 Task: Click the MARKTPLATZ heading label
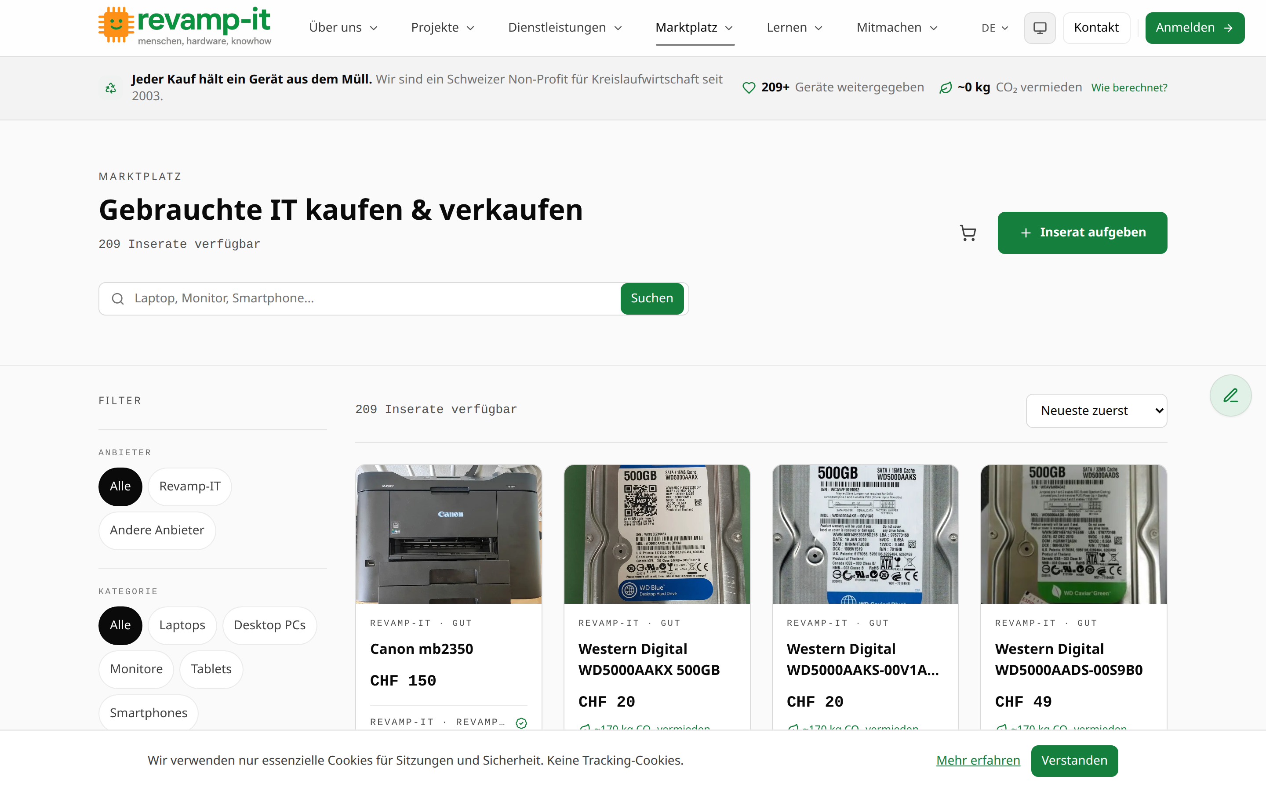140,177
